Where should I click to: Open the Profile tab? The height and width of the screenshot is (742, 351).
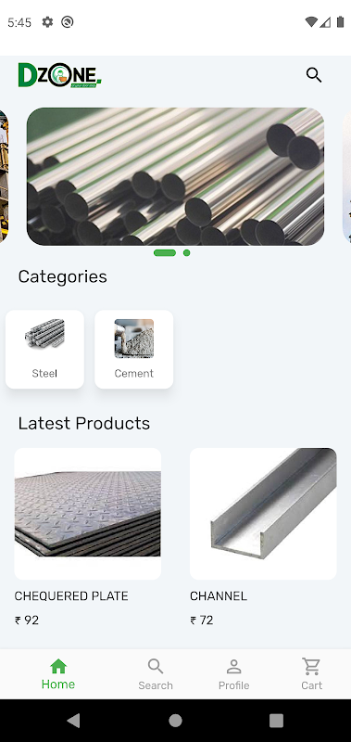233,674
